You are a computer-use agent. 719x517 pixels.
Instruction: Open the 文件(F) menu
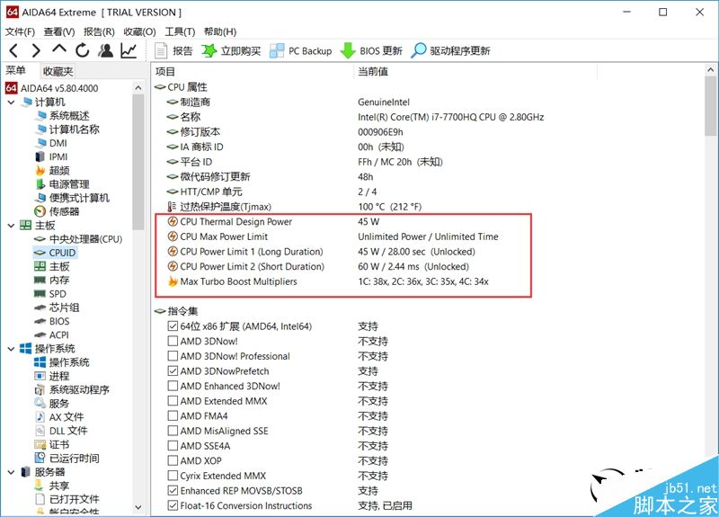tap(20, 31)
